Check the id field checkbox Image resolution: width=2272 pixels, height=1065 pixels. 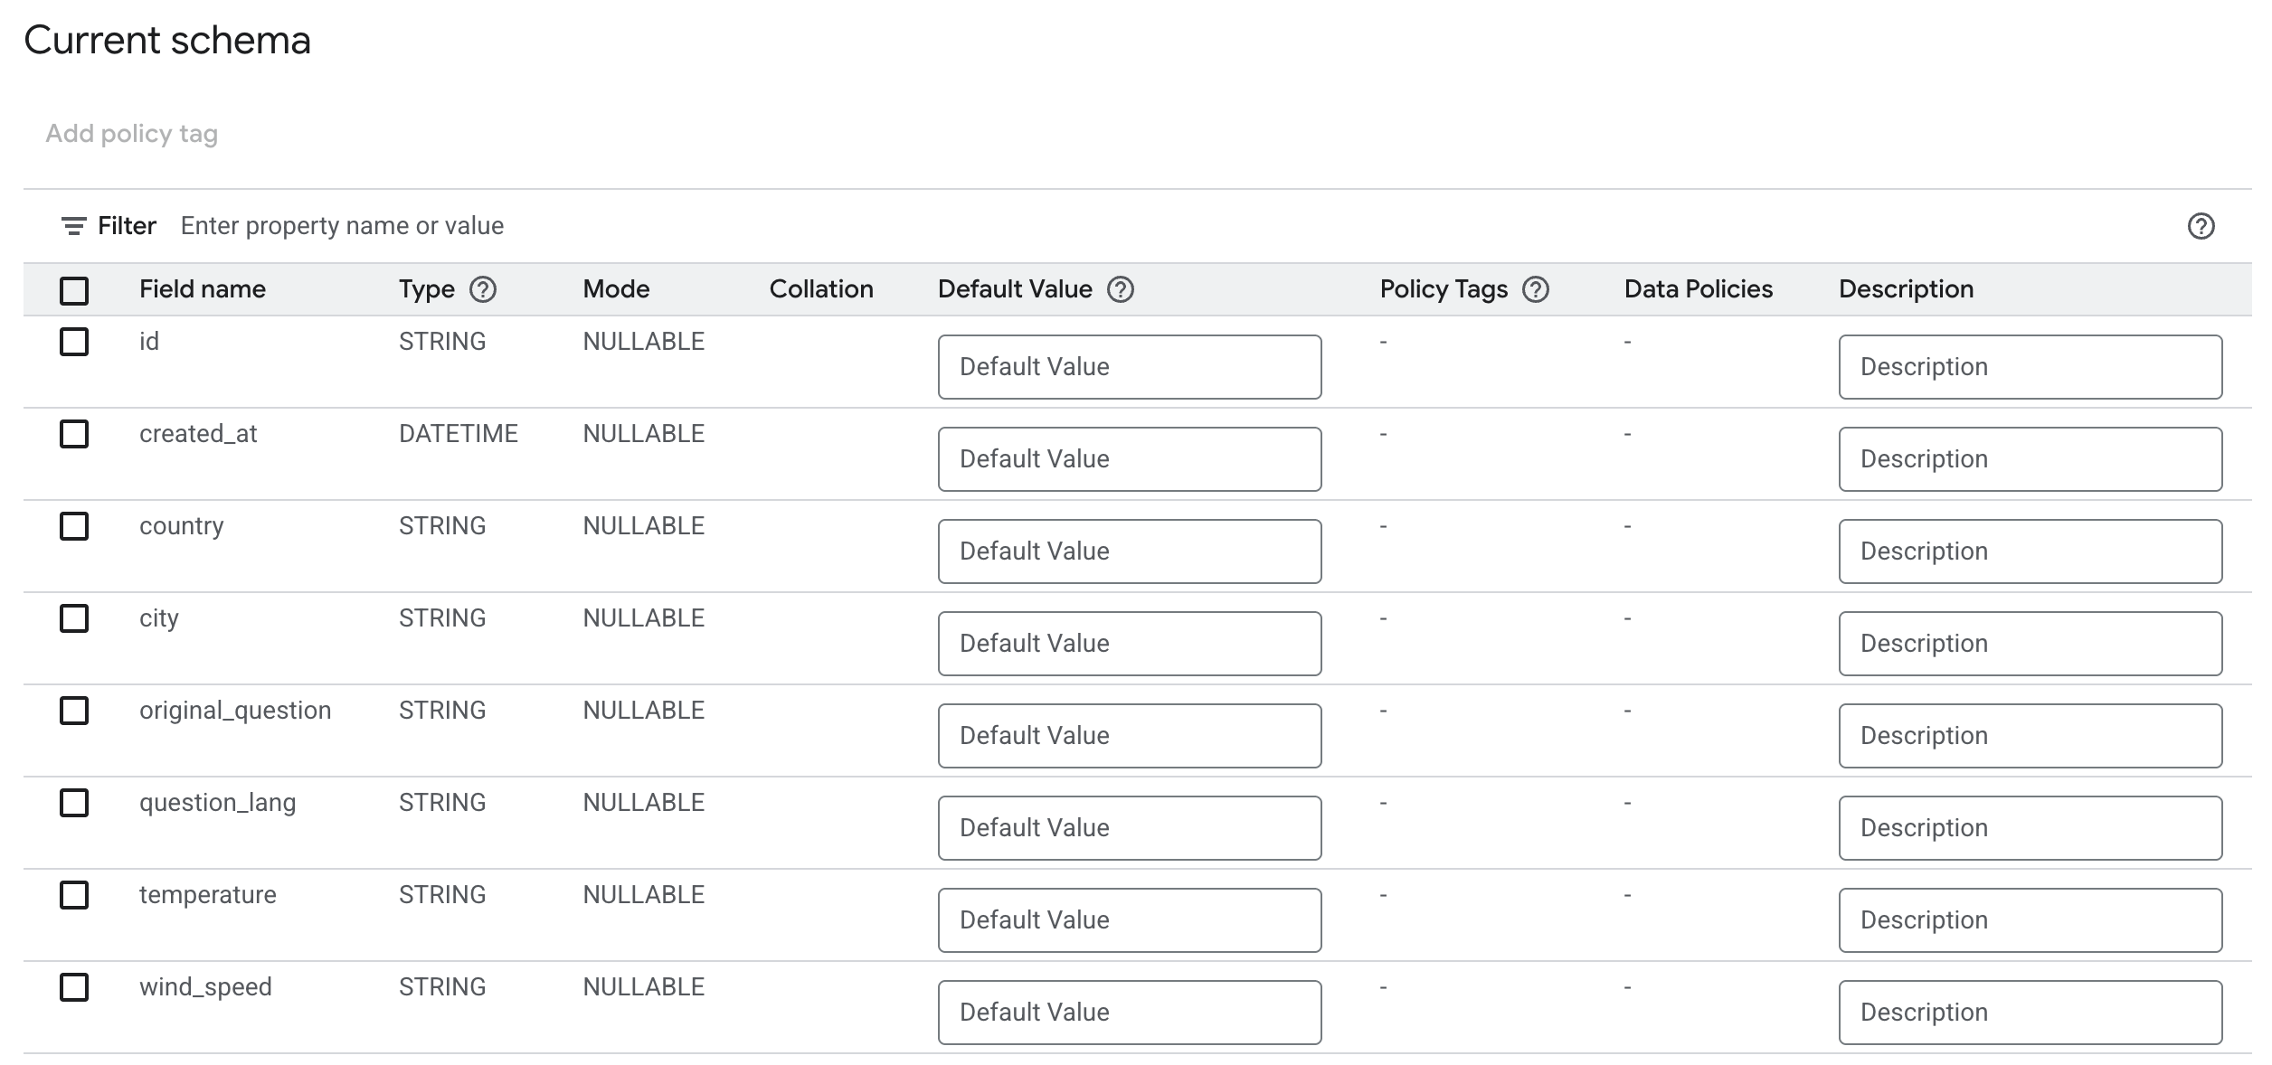(x=75, y=342)
